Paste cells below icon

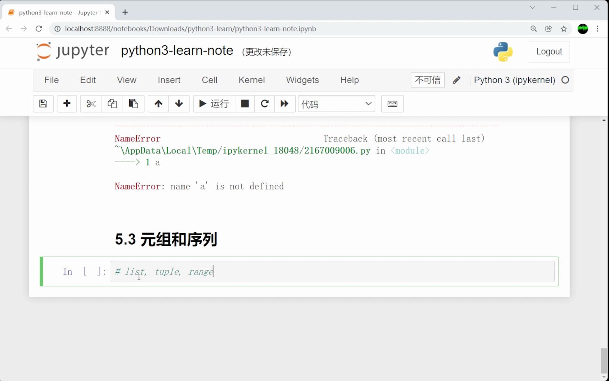click(133, 104)
